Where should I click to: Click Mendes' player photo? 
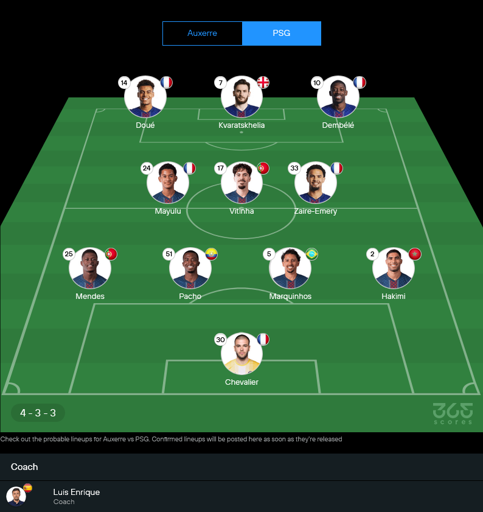(x=90, y=268)
